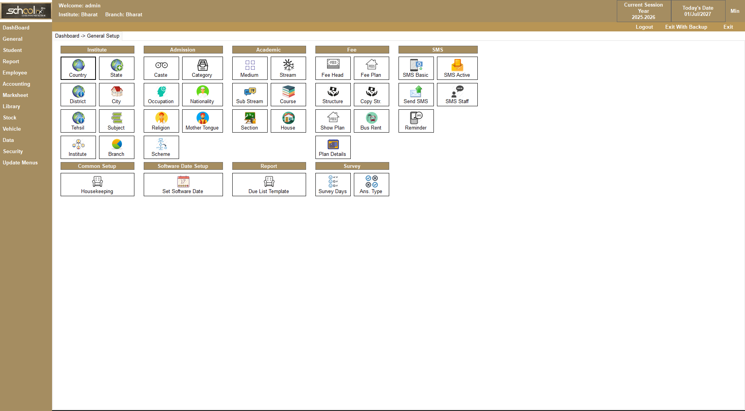Open the City house icon

pos(117,95)
